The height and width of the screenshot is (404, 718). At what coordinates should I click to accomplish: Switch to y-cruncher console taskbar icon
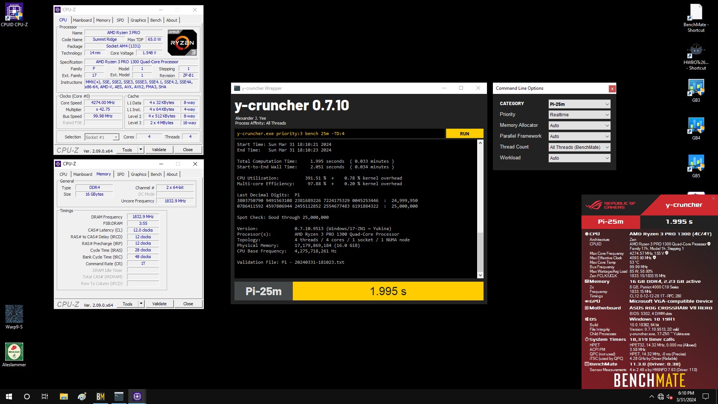coord(119,397)
